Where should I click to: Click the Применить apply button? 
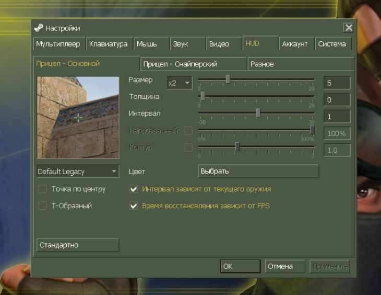(x=330, y=266)
